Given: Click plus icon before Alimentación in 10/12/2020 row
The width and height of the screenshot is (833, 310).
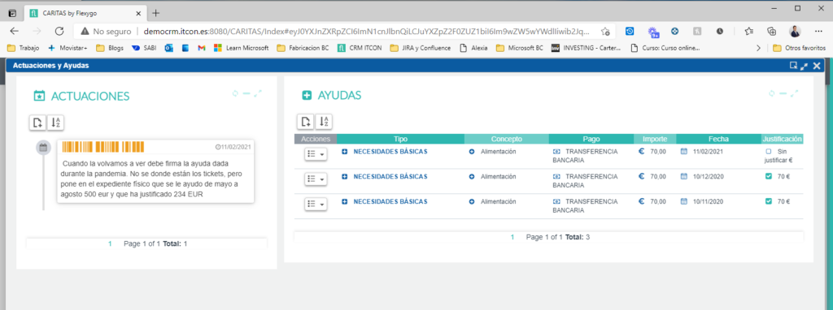Looking at the screenshot, I should tap(472, 176).
